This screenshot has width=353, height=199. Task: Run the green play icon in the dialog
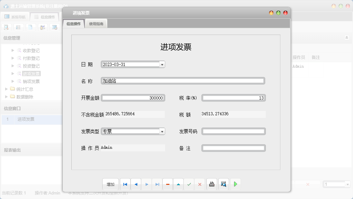(235, 184)
